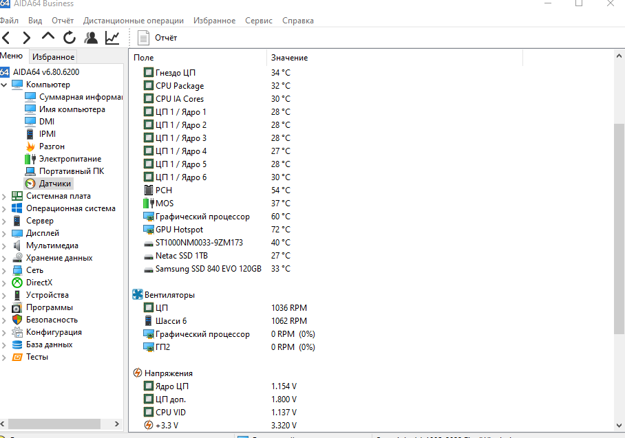This screenshot has height=438, width=625.
Task: Click the vertical scrollbar thumb in report
Action: 619,229
